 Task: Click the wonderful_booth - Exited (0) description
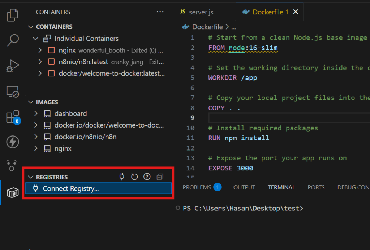click(117, 50)
